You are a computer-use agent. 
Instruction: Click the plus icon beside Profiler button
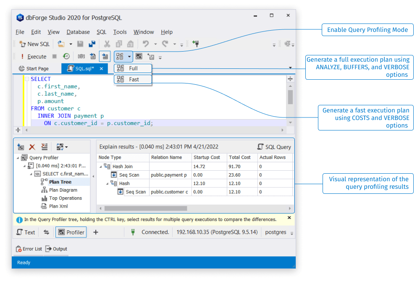pos(96,232)
